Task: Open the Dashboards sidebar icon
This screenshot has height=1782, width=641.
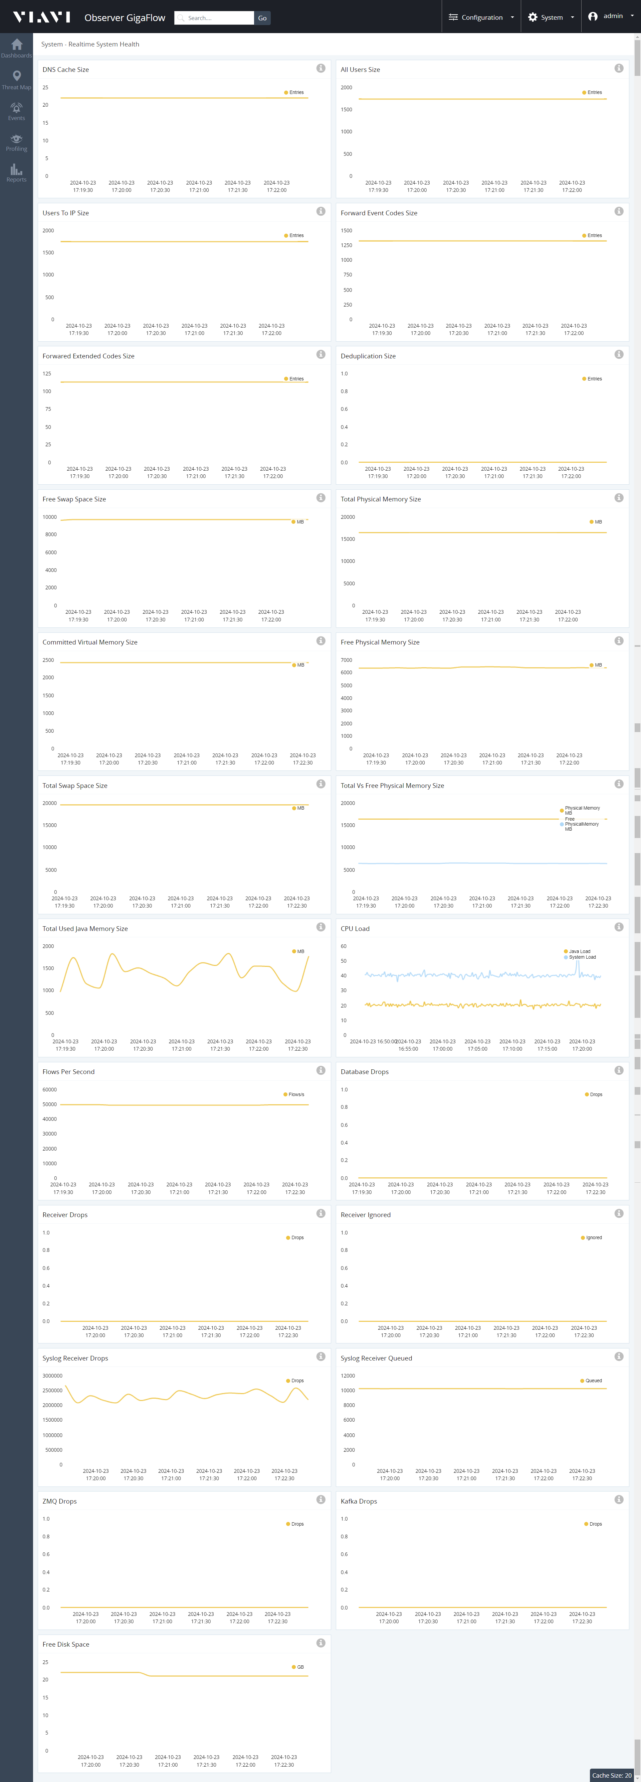Action: (x=17, y=48)
